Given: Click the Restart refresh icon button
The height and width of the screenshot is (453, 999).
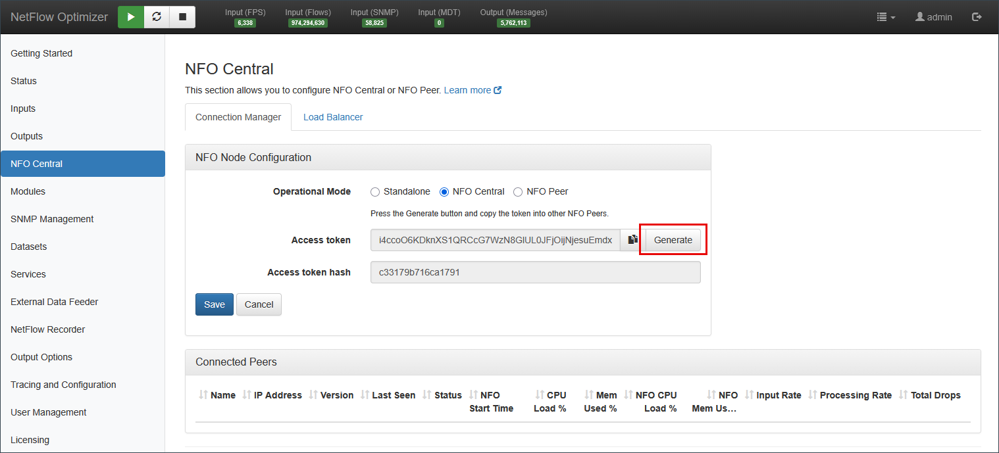Looking at the screenshot, I should [x=157, y=17].
